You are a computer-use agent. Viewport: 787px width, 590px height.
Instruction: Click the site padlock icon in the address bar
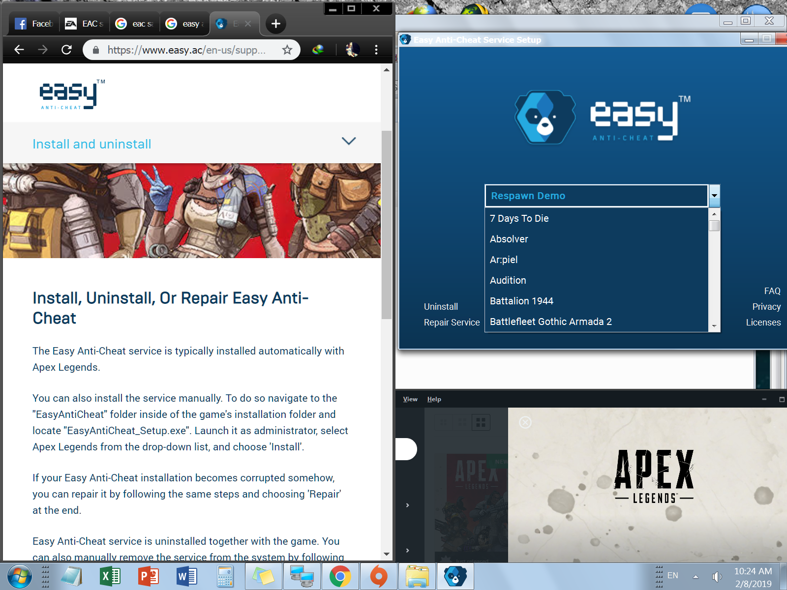click(x=96, y=50)
